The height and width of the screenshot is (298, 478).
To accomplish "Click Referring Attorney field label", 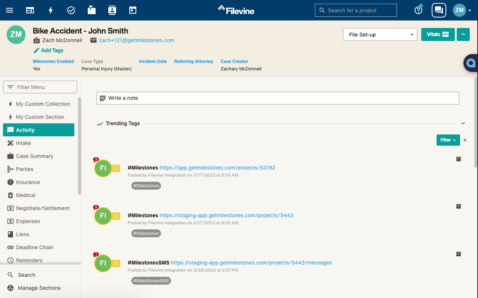I will tap(193, 61).
